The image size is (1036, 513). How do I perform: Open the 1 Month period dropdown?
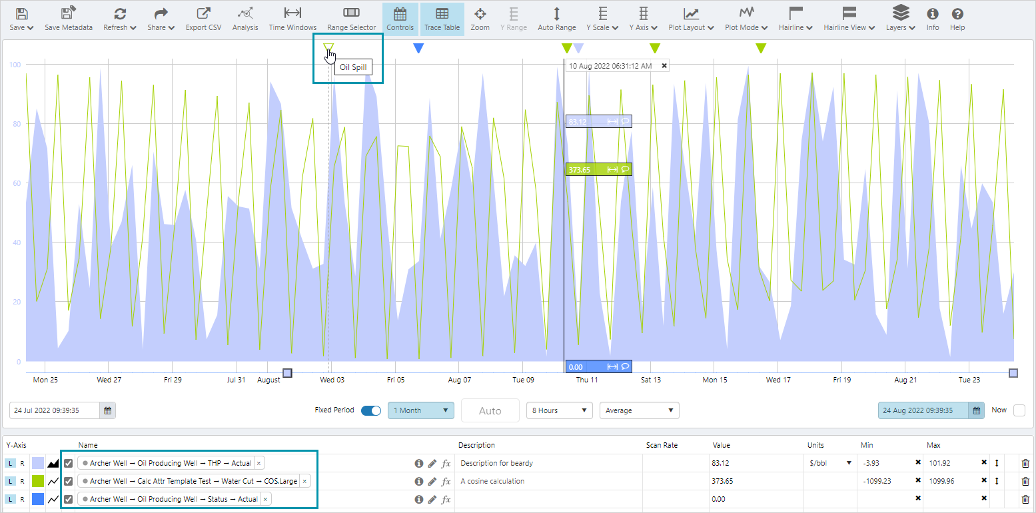(420, 410)
